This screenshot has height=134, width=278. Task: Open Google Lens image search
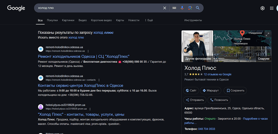tap(190, 8)
